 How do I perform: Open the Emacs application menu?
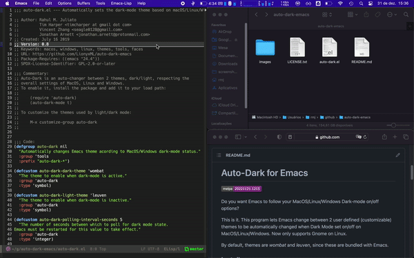[x=21, y=3]
